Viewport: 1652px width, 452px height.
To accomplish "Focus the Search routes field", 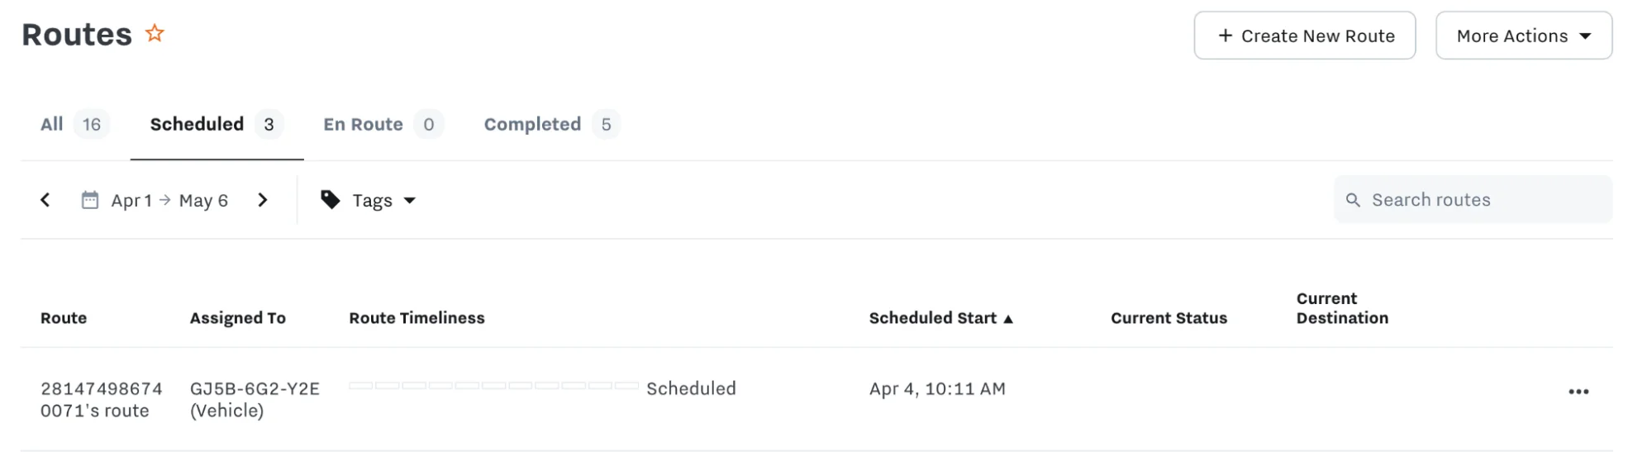I will tap(1473, 200).
